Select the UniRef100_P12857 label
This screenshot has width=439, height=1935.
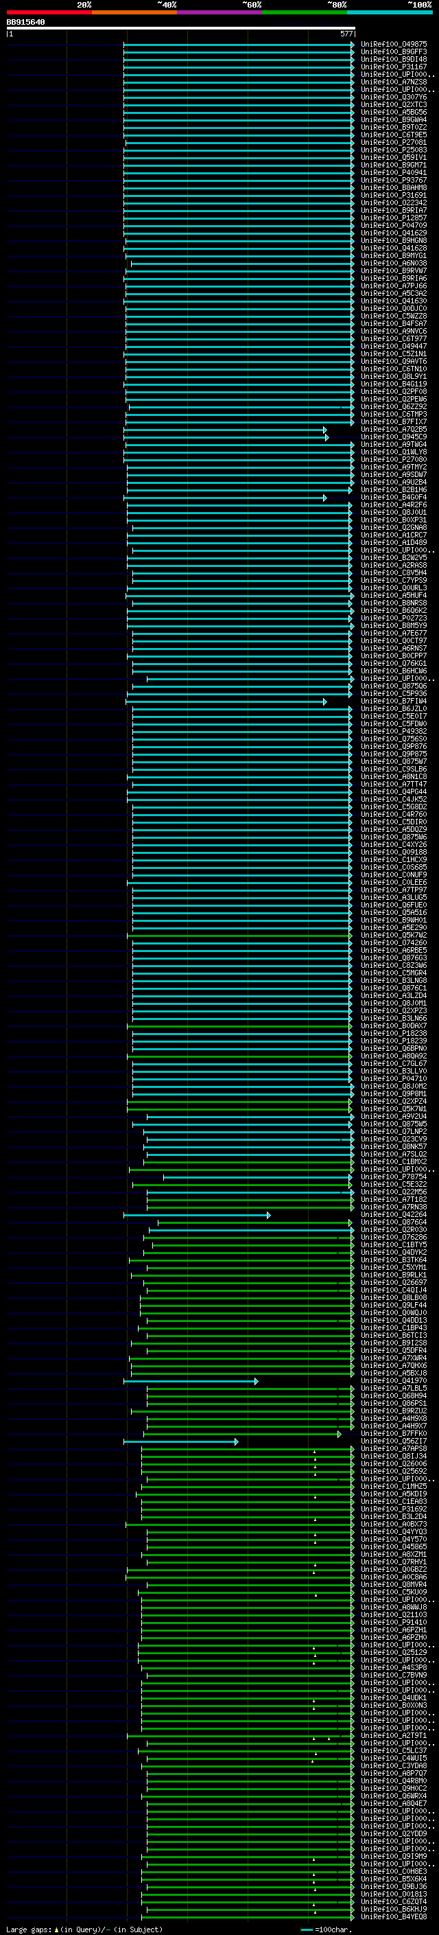coord(394,218)
